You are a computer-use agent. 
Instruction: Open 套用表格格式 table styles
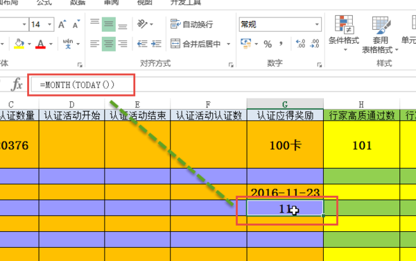pos(380,35)
